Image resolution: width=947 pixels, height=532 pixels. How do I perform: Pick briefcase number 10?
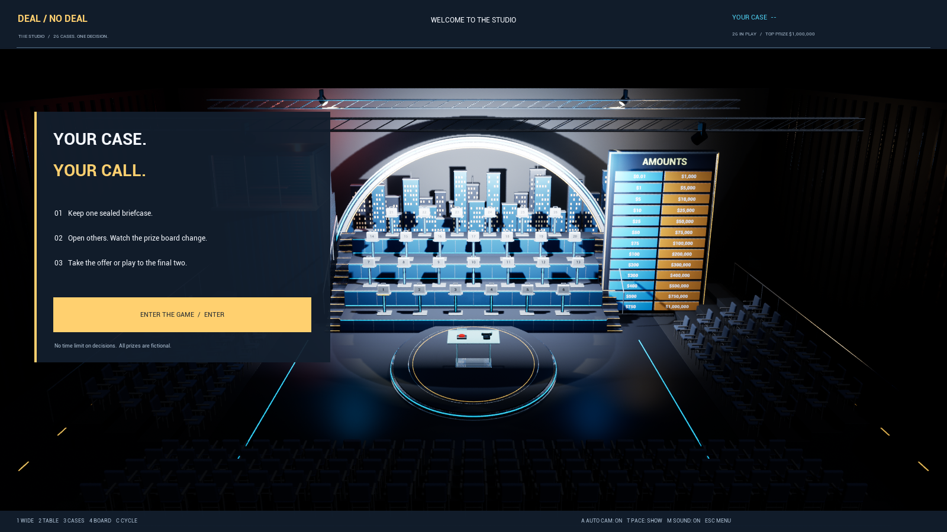pos(474,262)
